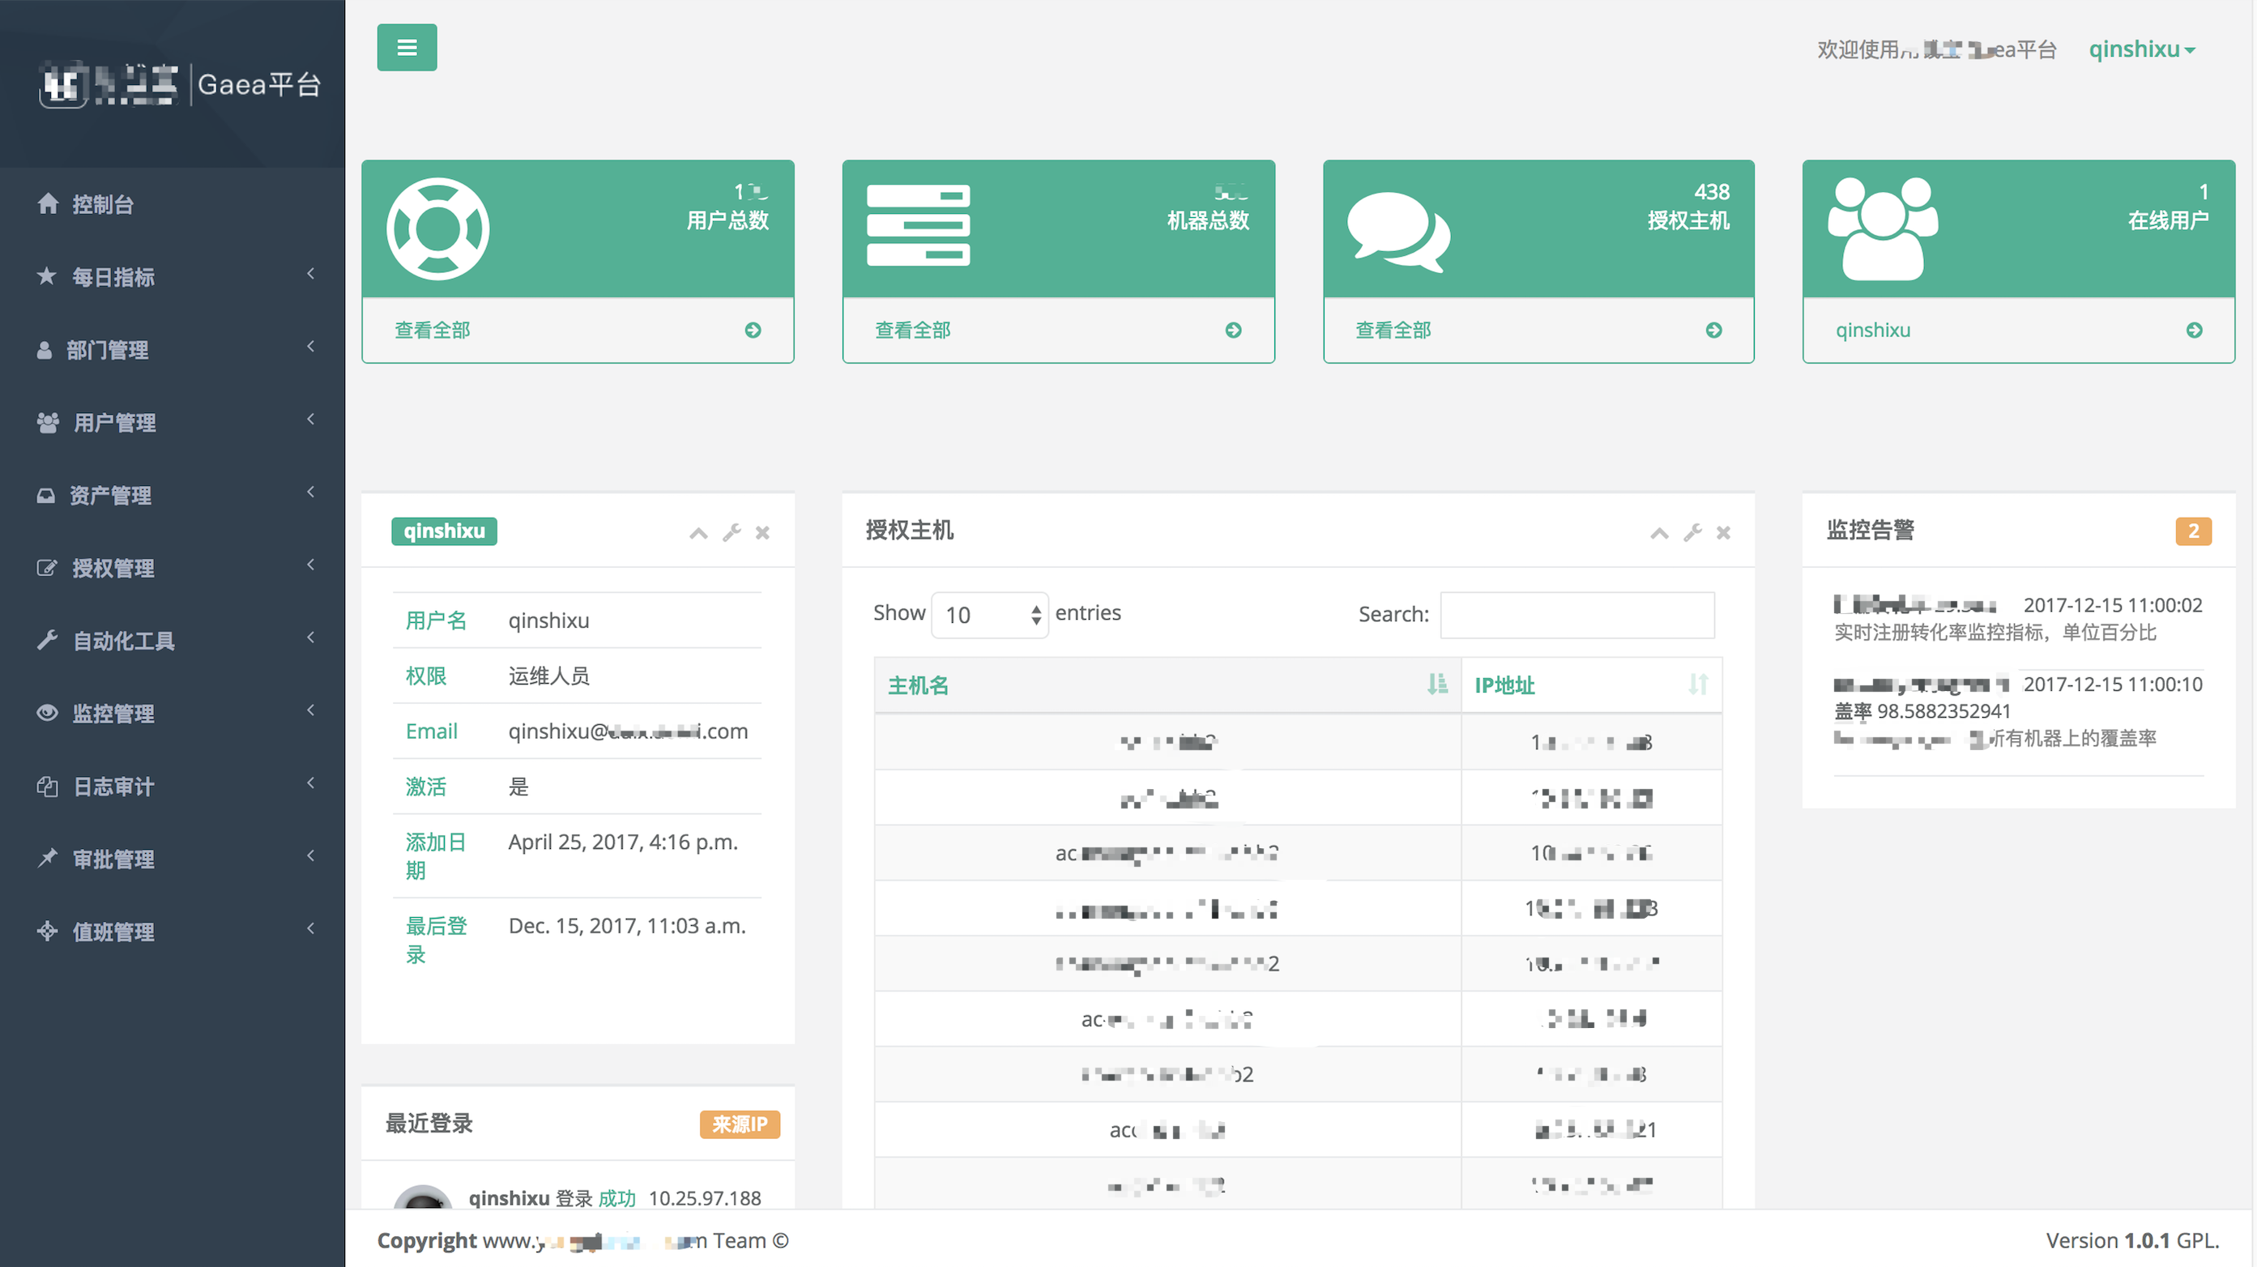The image size is (2257, 1267).
Task: Close the qinshixu profile panel
Action: (762, 533)
